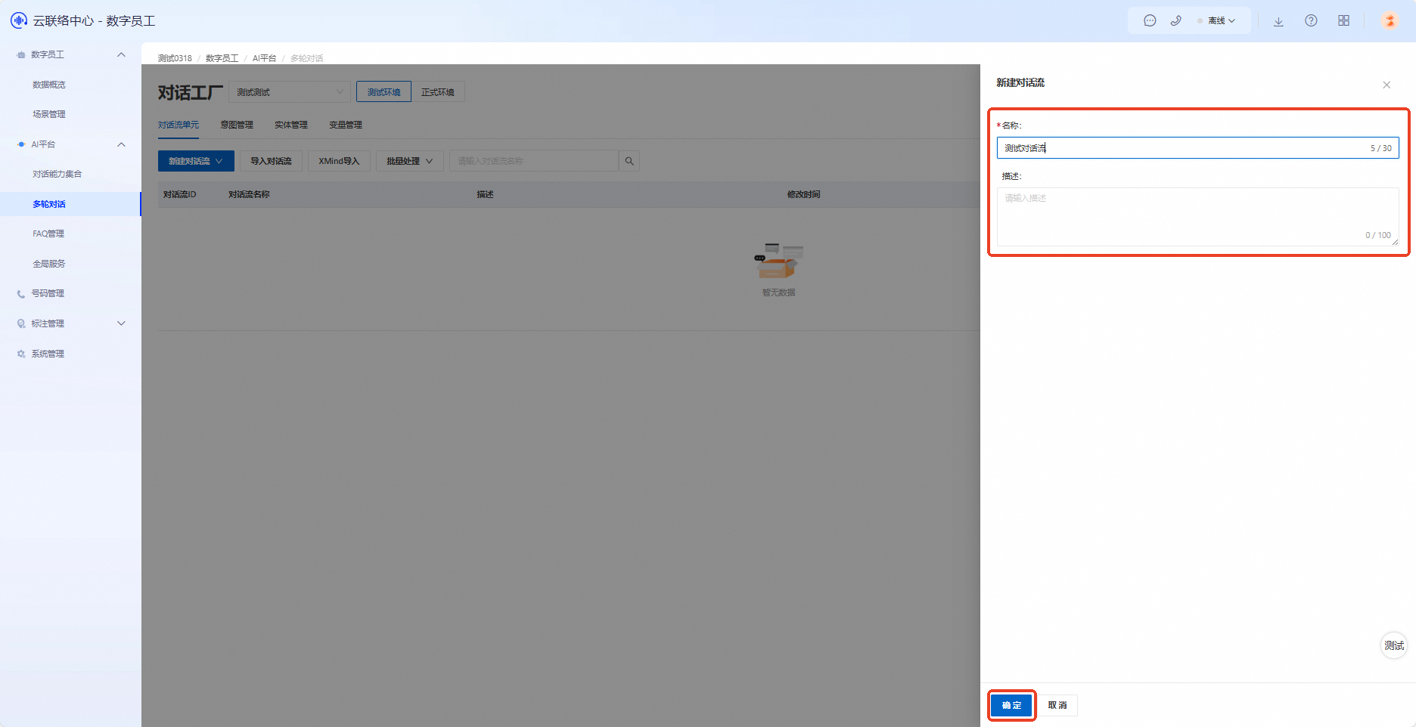Open 场景管理 in sidebar

click(49, 114)
